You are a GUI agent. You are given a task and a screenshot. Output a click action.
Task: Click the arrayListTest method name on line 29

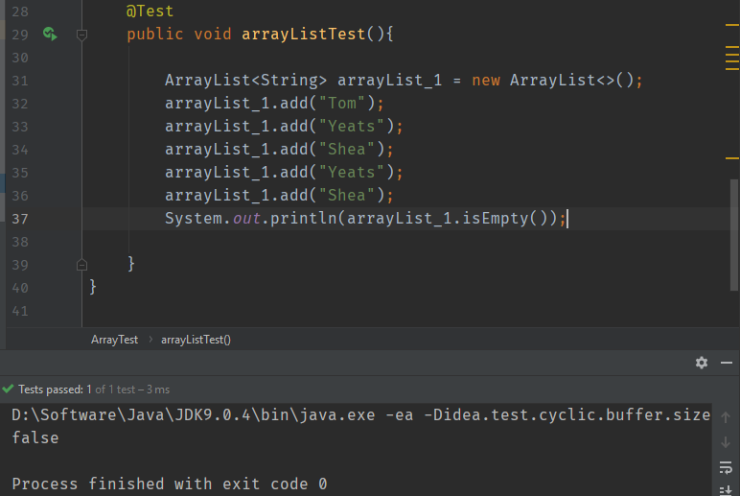point(303,34)
